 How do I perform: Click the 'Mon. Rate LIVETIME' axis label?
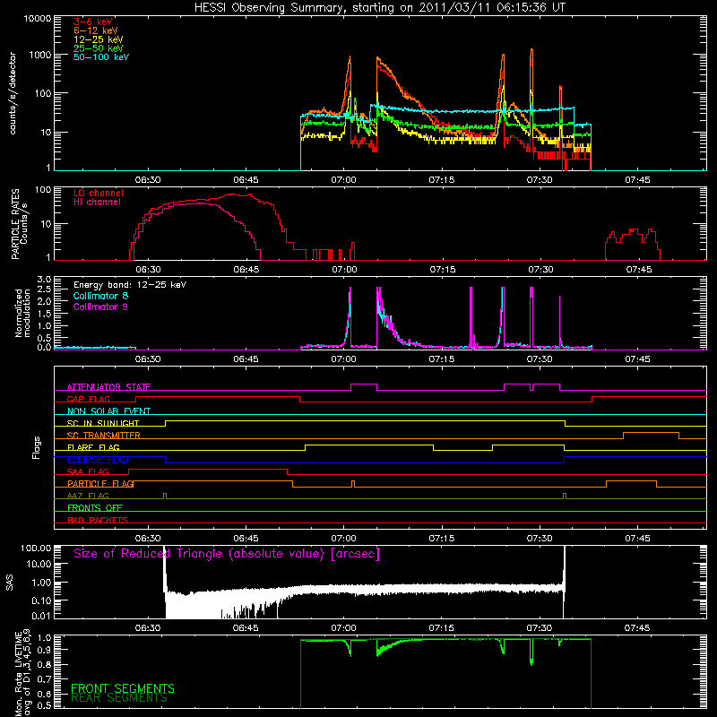(x=18, y=674)
